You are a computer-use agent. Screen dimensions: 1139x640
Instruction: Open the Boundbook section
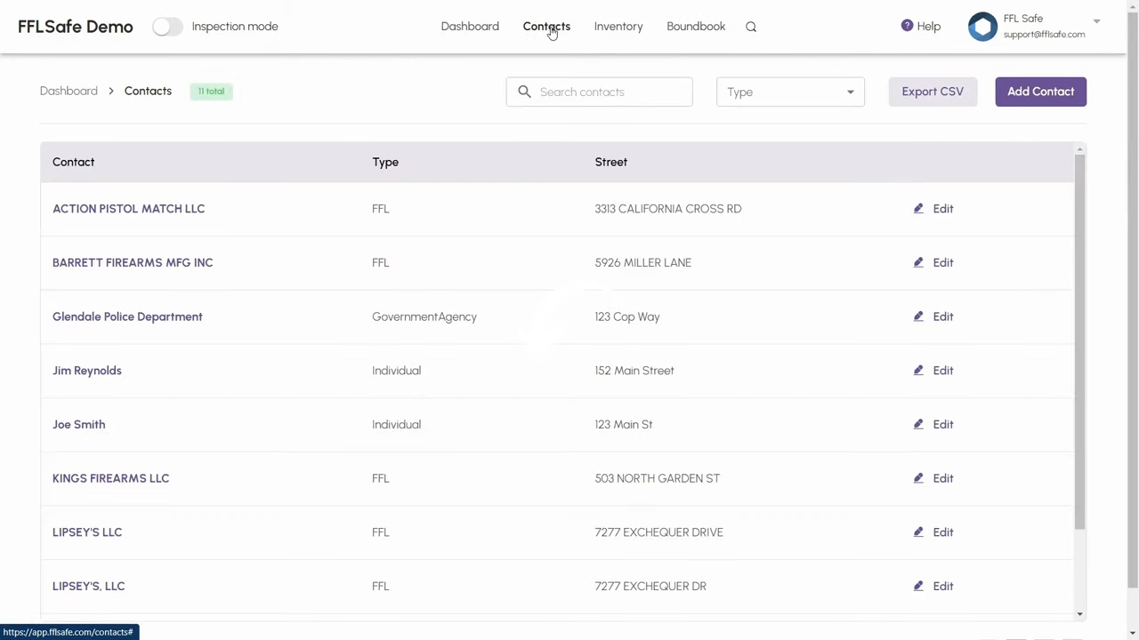pos(696,26)
